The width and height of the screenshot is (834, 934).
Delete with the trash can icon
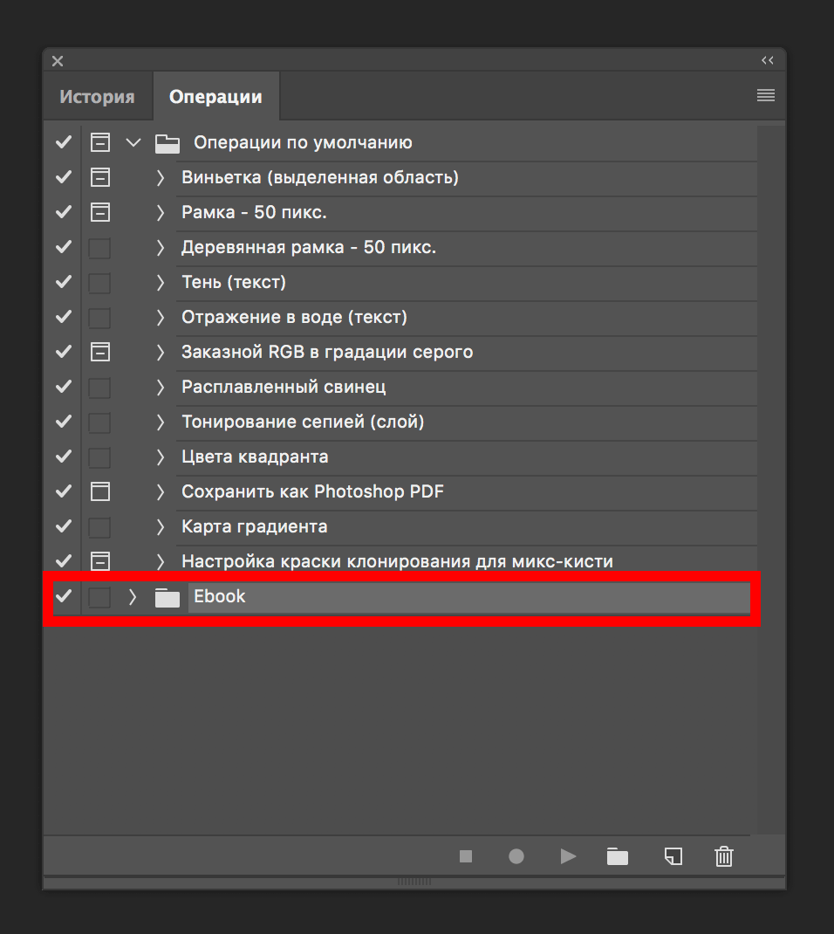(723, 856)
